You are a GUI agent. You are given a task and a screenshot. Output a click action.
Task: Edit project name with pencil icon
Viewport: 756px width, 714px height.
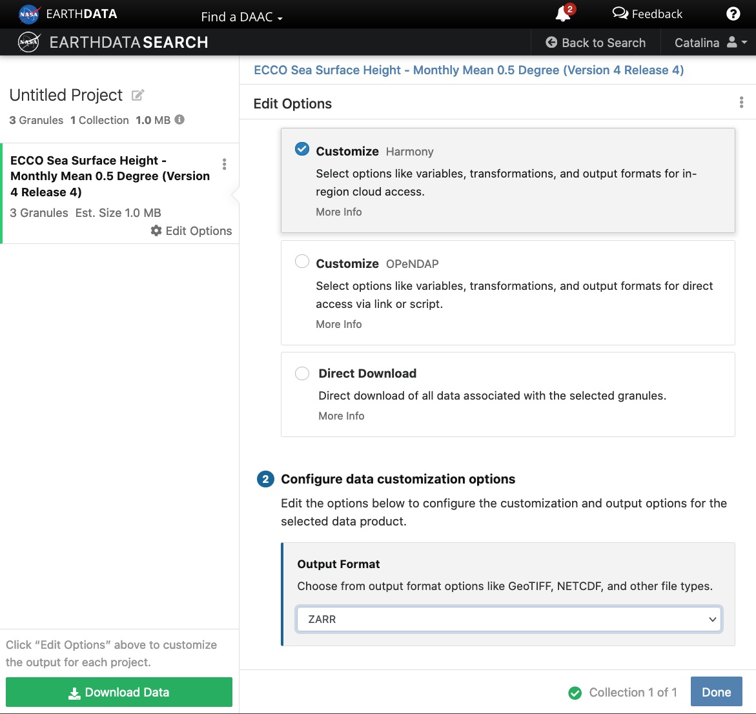(x=138, y=96)
